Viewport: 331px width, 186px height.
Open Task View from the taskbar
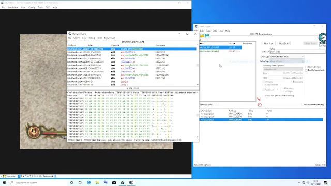(80, 182)
